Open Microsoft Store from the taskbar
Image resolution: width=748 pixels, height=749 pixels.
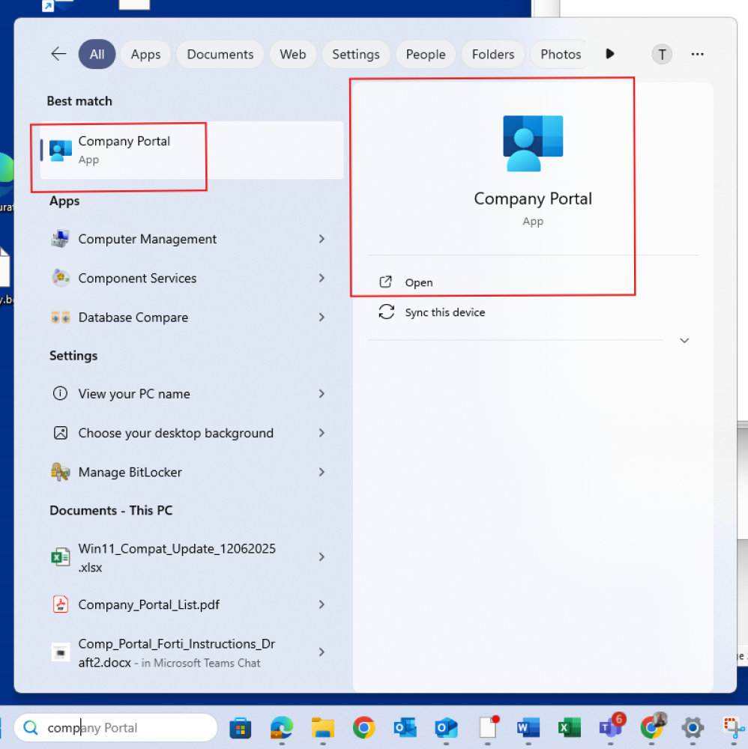[x=240, y=727]
